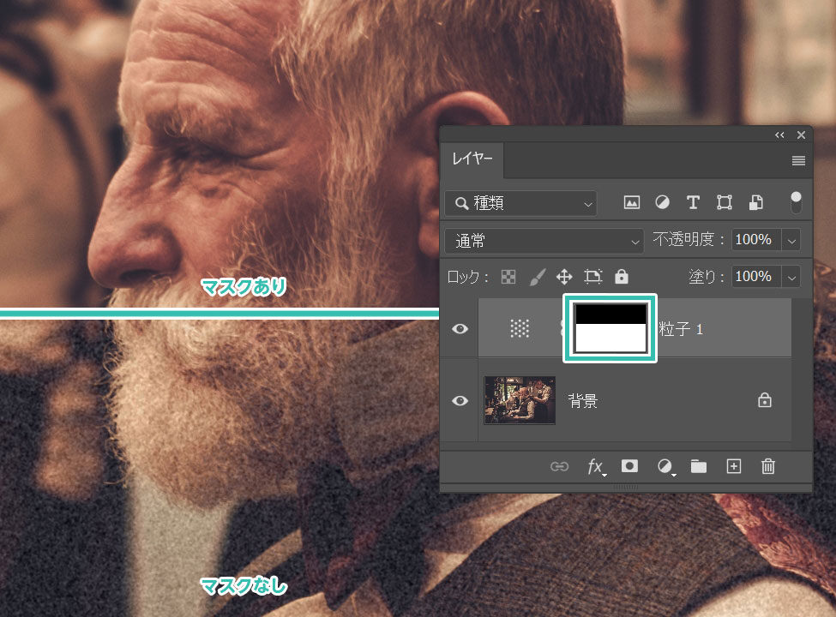
Task: Hide the 粒子 1 layer
Action: pyautogui.click(x=460, y=328)
